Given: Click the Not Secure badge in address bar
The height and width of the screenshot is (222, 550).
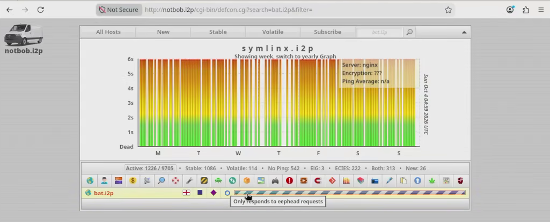Looking at the screenshot, I should tap(119, 10).
